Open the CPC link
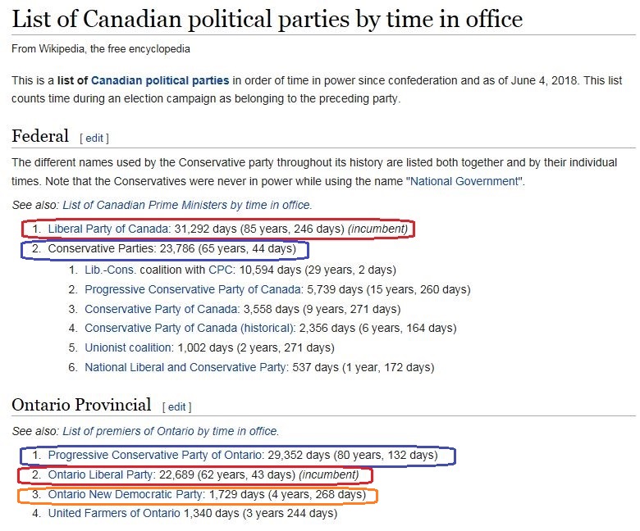Viewport: 640px width, 531px height. click(220, 270)
